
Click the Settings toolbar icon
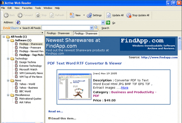click(89, 15)
